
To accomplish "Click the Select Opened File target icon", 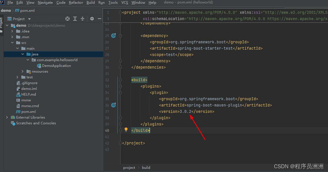I will coord(68,19).
